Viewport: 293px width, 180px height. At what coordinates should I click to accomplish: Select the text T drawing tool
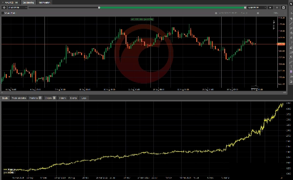(291, 67)
